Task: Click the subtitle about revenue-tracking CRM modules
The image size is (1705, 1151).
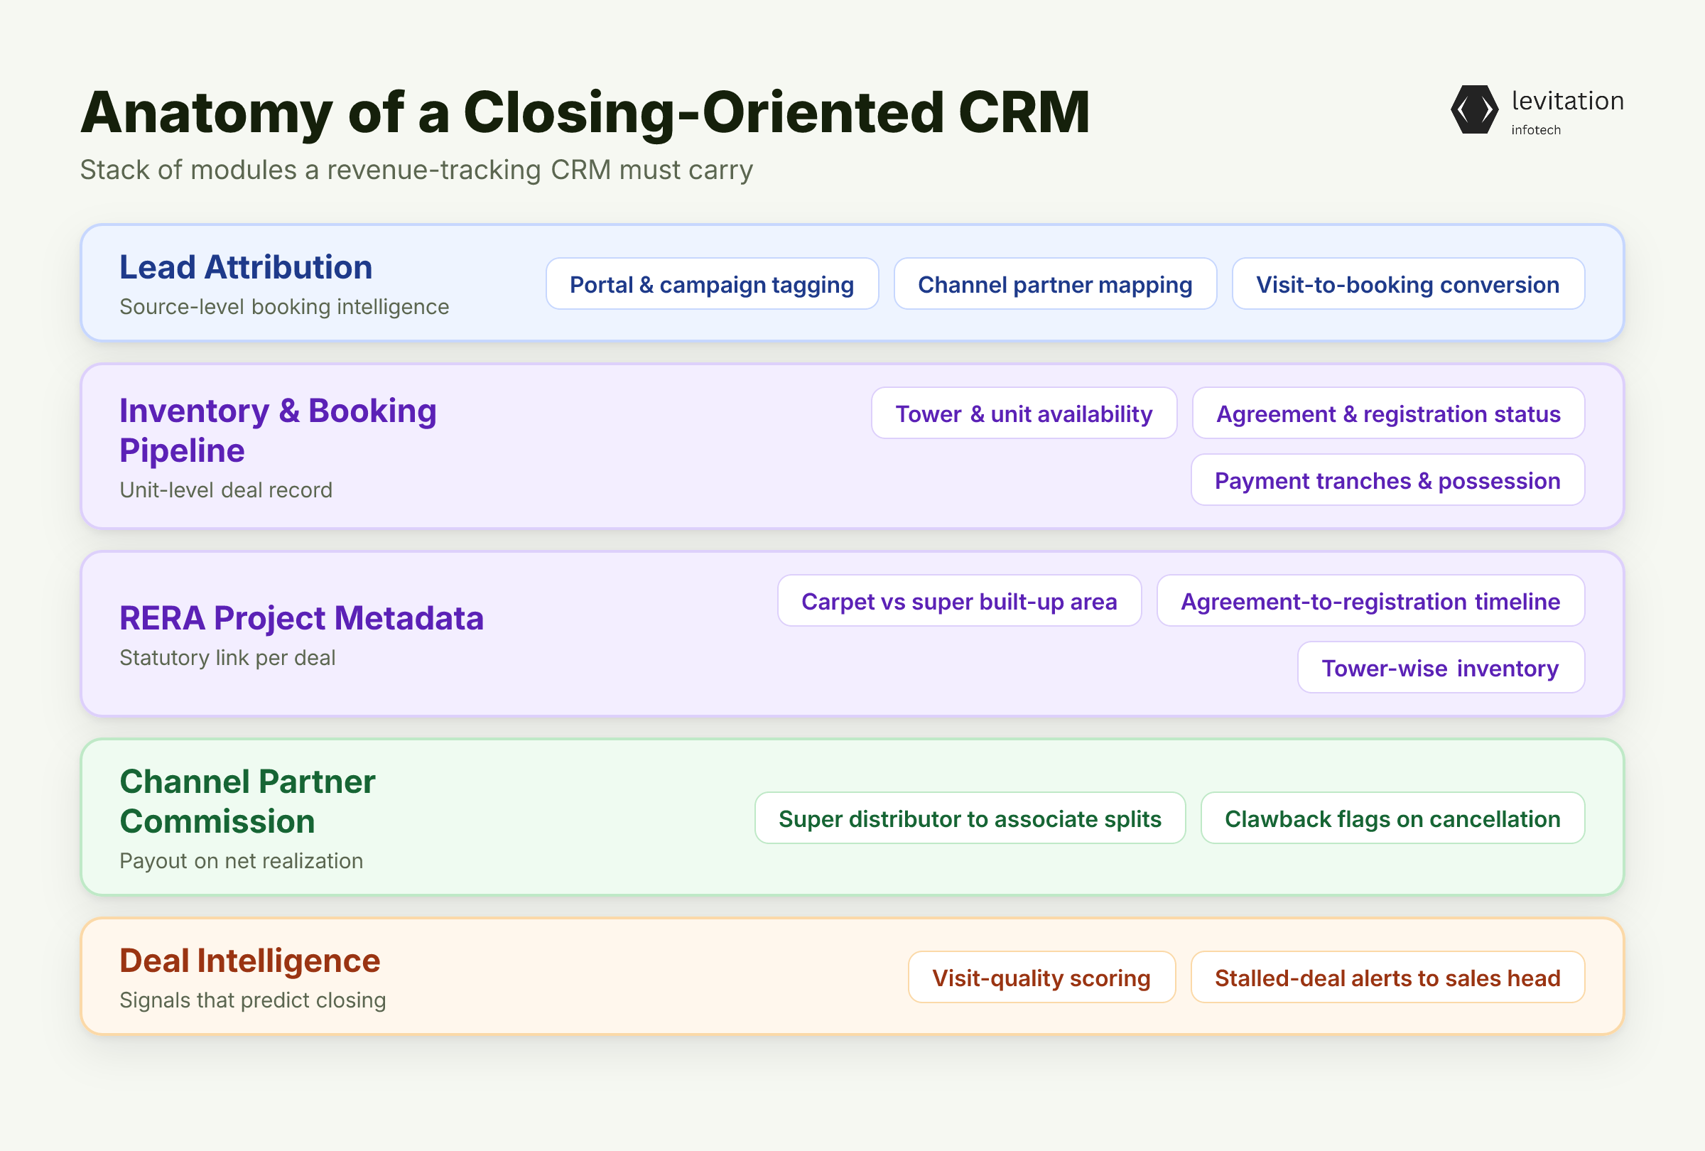Action: coord(416,170)
